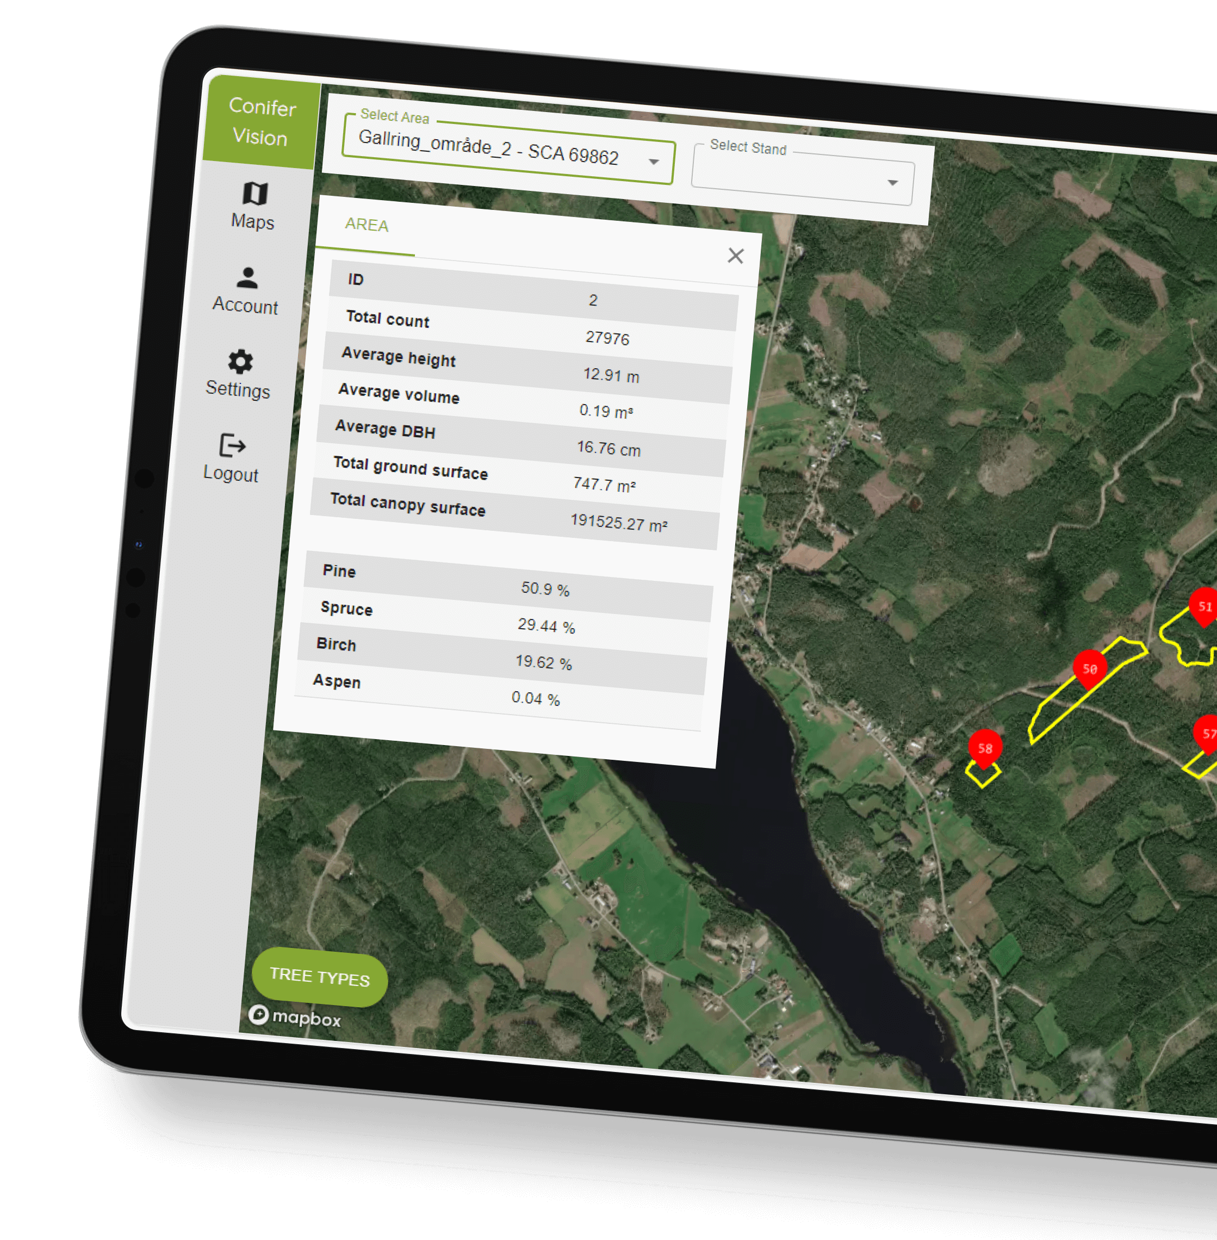Open the Settings gear icon
This screenshot has height=1240, width=1217.
pyautogui.click(x=240, y=362)
